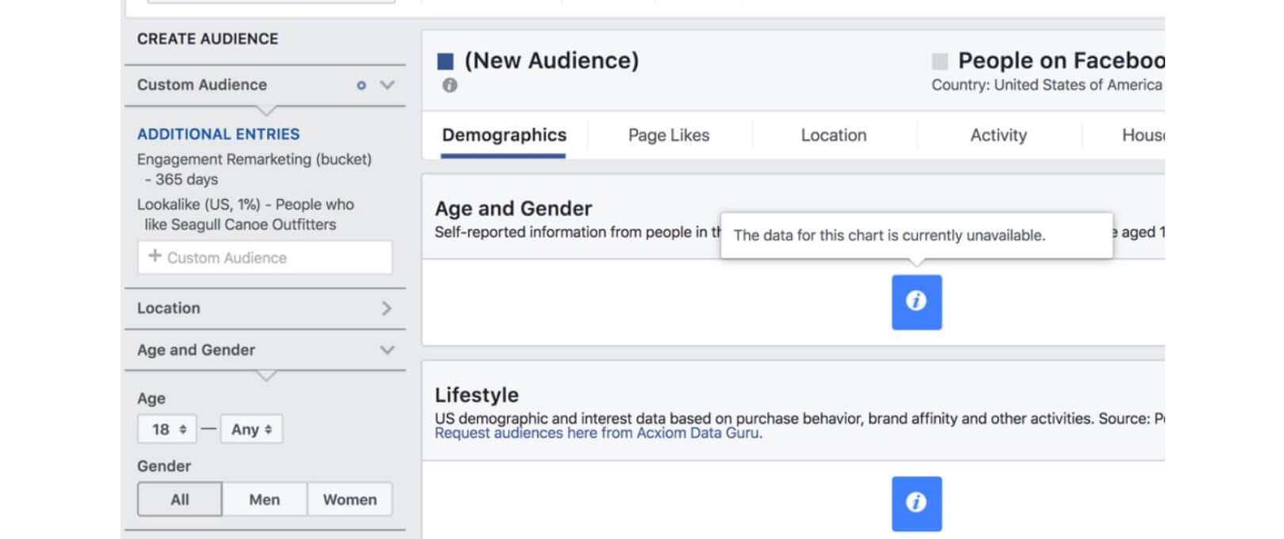Select the Men gender option
1284x539 pixels.
pyautogui.click(x=265, y=499)
